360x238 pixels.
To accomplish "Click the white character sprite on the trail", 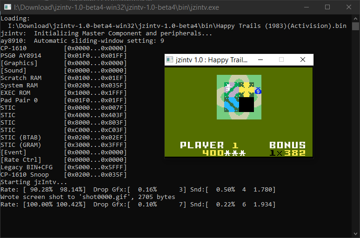I will coord(227,88).
